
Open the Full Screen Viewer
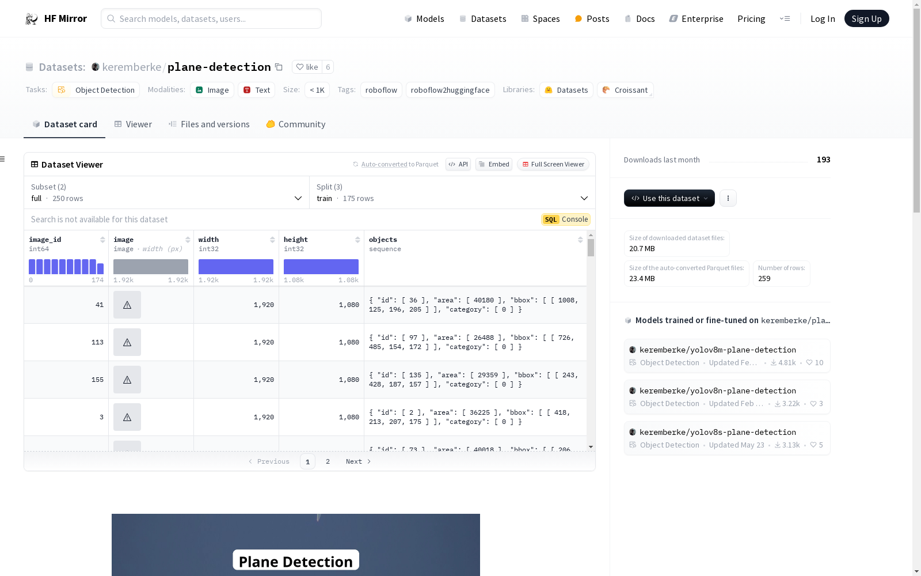(553, 164)
